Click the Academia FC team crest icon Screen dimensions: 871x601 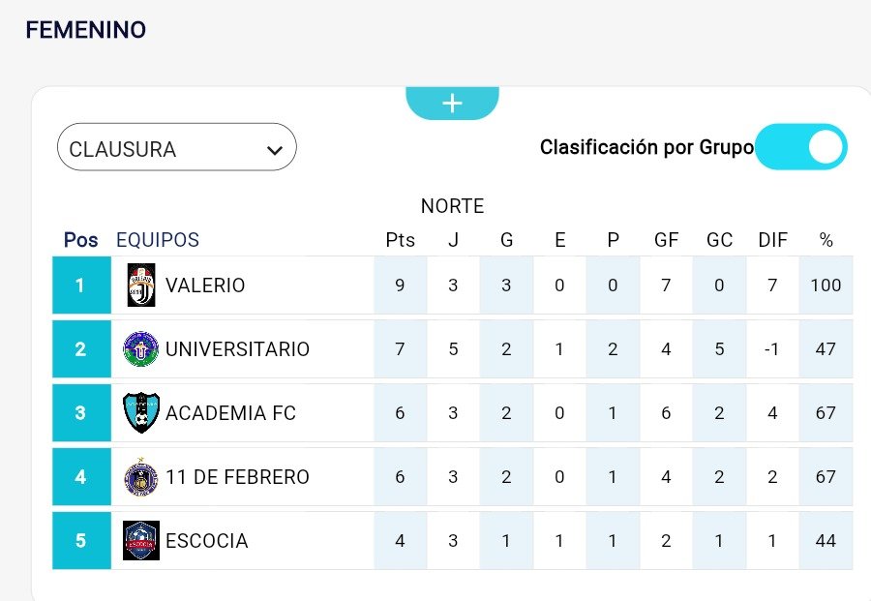[x=141, y=413]
